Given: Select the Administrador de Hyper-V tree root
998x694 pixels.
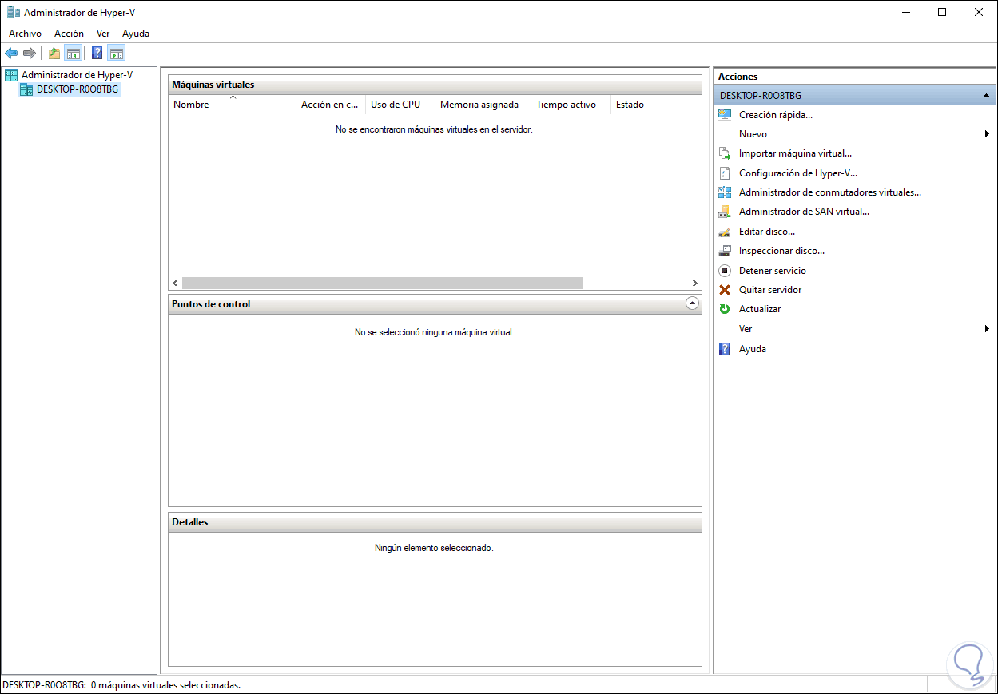Looking at the screenshot, I should (77, 74).
